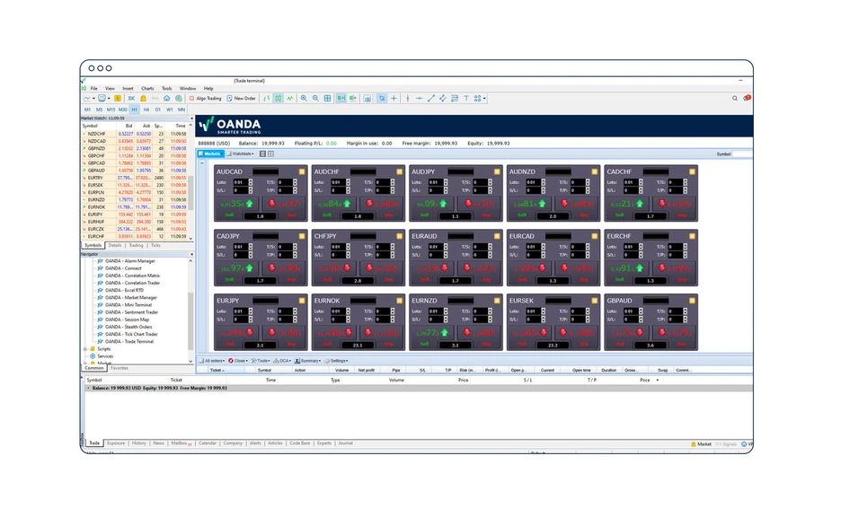Open the MetaEditor IDE icon

click(x=131, y=99)
